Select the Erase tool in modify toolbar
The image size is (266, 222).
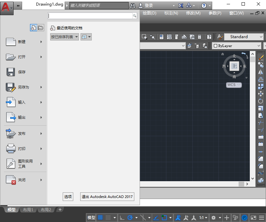[x=261, y=57]
